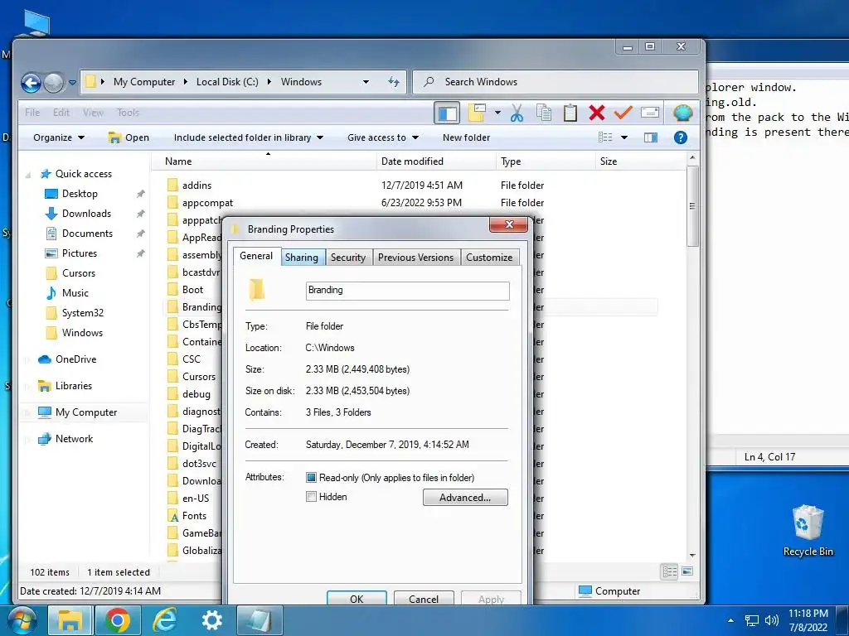Image resolution: width=849 pixels, height=636 pixels.
Task: Toggle the Read-only attribute checkbox
Action: pyautogui.click(x=311, y=478)
